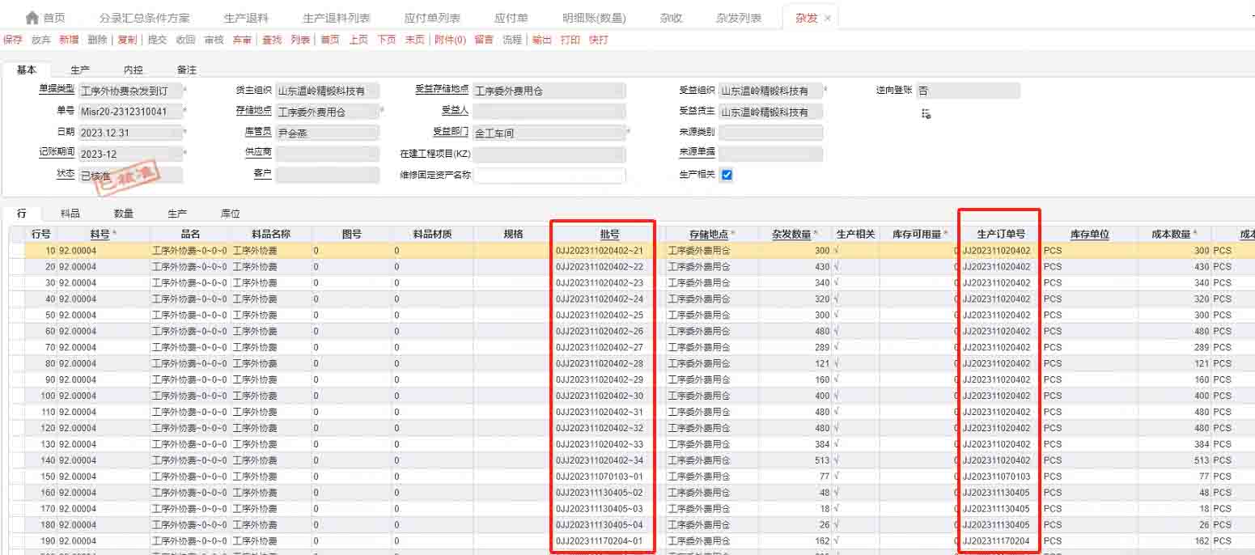
Task: Switch to the 应付单列表 tab
Action: click(432, 18)
